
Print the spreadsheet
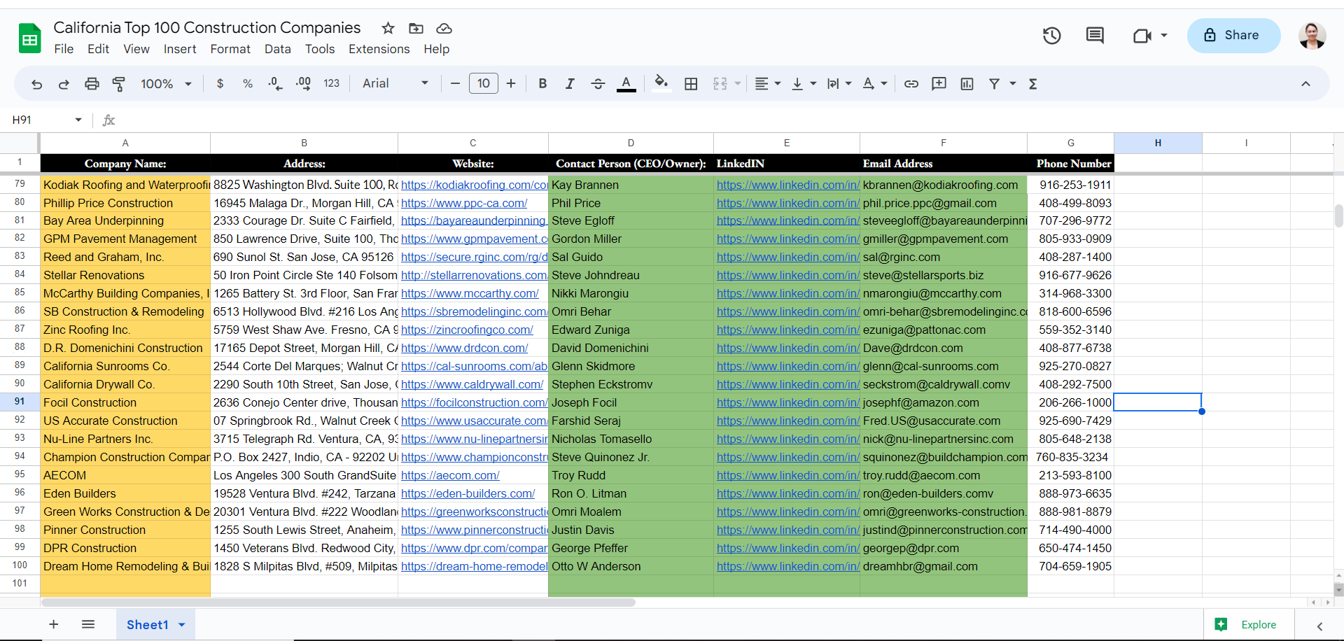[92, 84]
